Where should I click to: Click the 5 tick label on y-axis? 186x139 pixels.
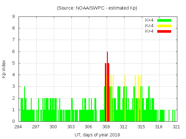click(x=14, y=63)
